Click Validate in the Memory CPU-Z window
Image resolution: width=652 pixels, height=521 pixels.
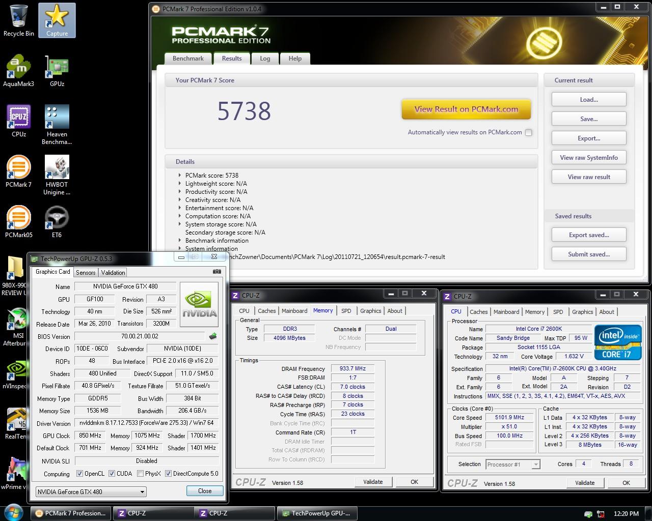(x=373, y=482)
